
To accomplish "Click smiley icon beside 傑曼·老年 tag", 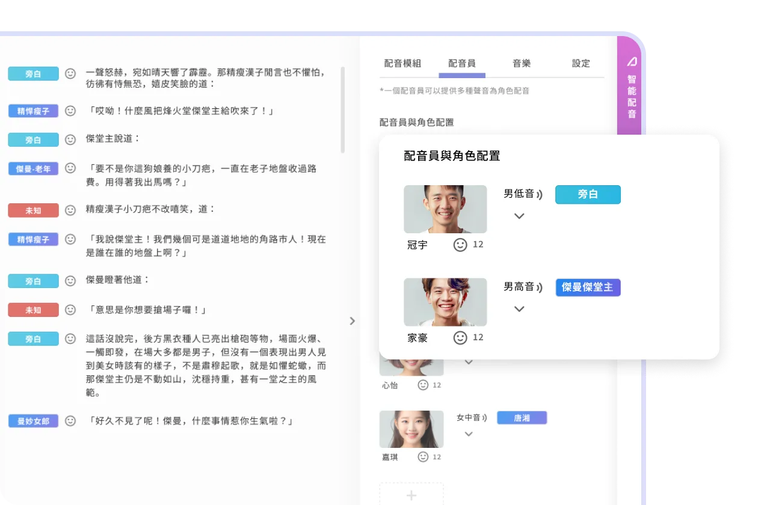I will tap(70, 168).
